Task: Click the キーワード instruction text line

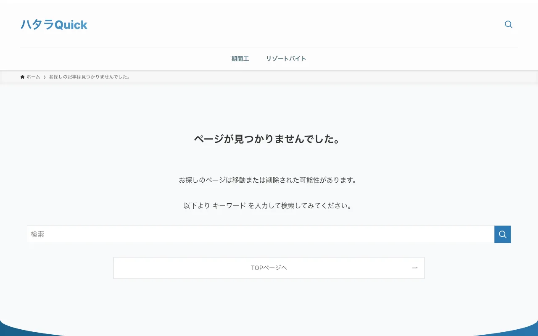Action: tap(269, 206)
